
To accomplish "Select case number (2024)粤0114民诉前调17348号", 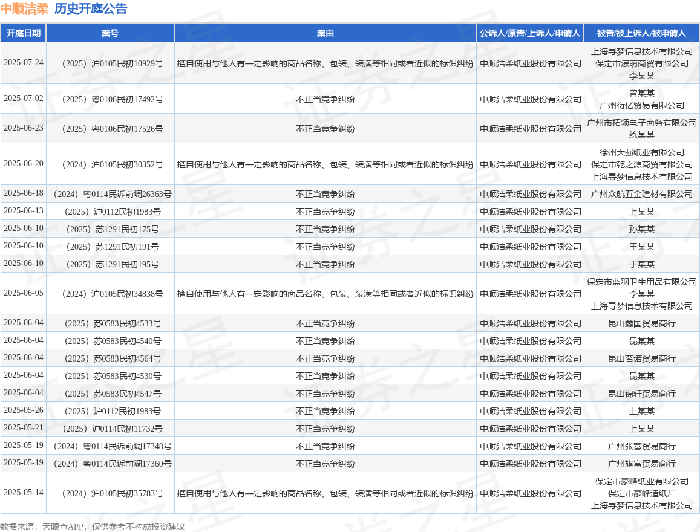I will tap(110, 446).
